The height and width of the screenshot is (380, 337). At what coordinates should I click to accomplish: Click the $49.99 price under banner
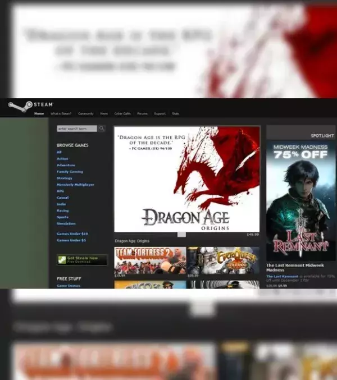tap(253, 235)
